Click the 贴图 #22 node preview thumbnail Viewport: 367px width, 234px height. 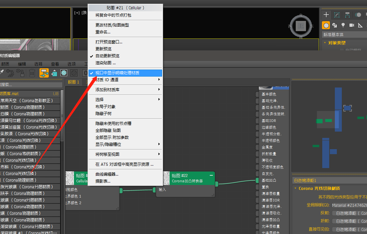pos(166,178)
